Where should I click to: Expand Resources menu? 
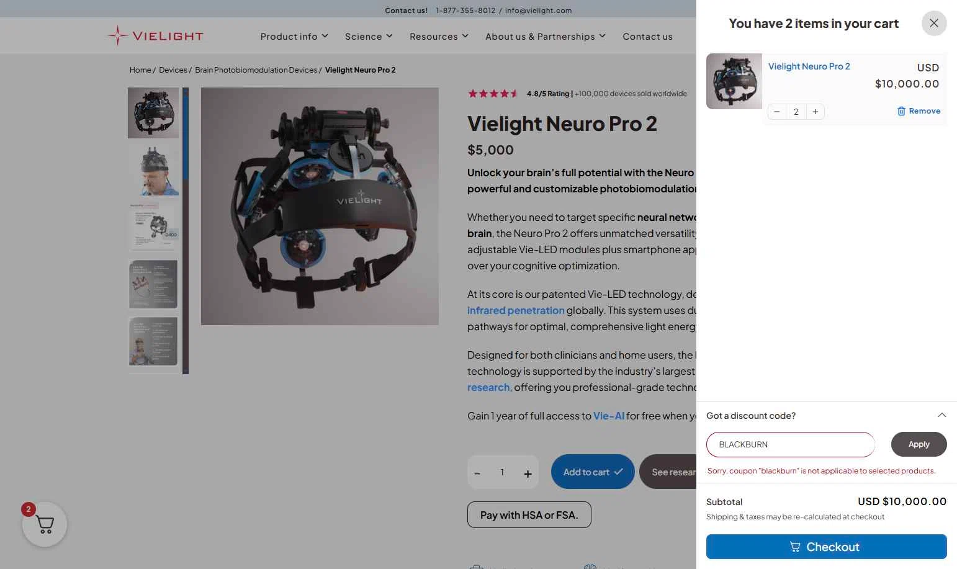click(x=439, y=37)
